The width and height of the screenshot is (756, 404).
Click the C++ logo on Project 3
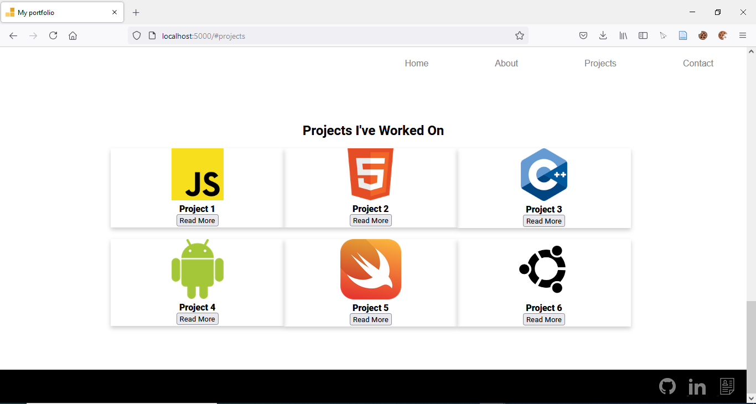tap(544, 174)
